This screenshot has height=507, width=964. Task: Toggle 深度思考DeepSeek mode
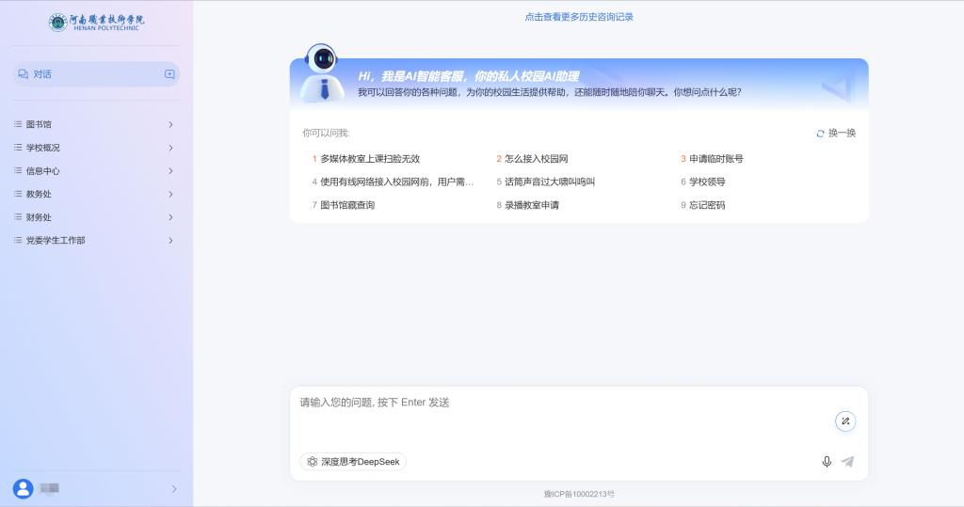coord(353,462)
